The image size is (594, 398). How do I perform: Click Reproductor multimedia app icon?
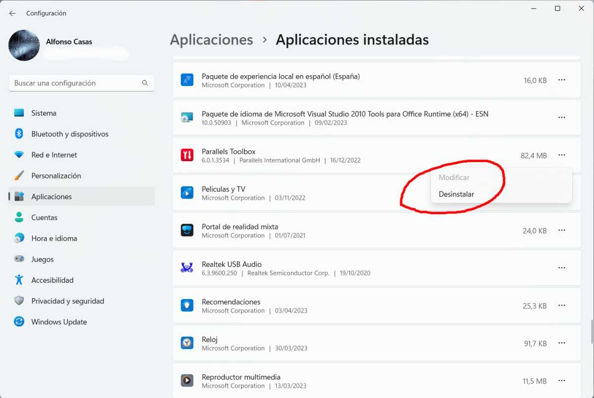click(187, 381)
